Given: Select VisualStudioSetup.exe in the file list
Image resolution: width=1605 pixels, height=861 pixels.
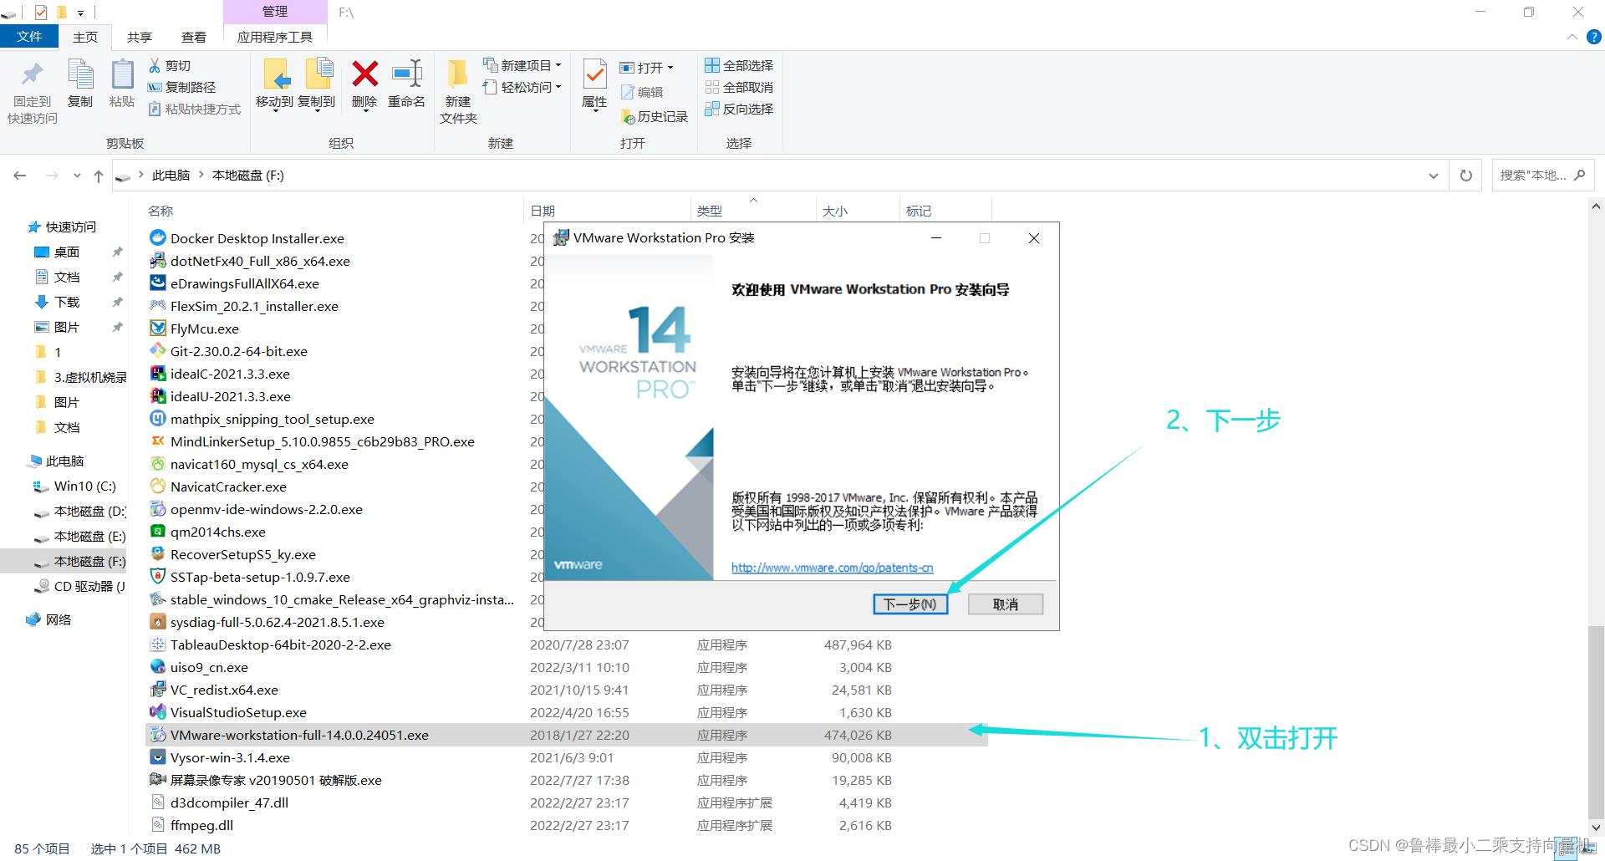Looking at the screenshot, I should [x=238, y=712].
